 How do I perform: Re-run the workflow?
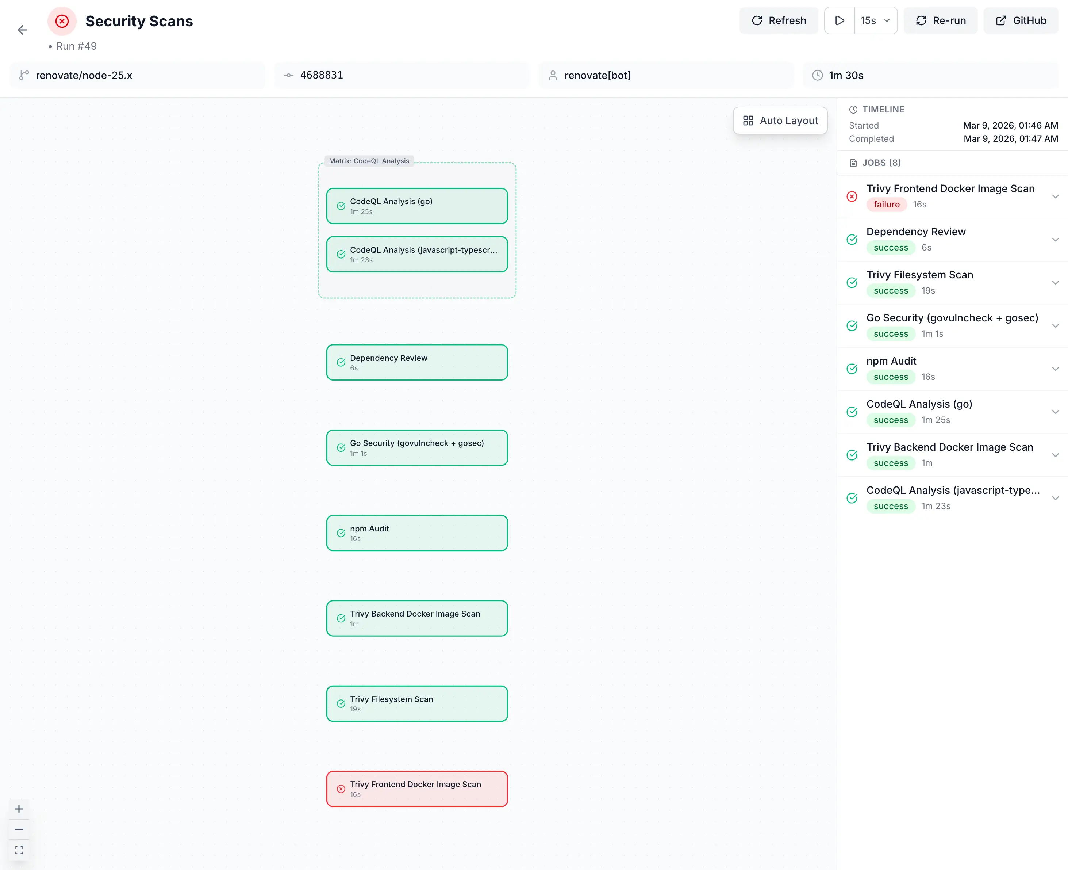tap(940, 20)
